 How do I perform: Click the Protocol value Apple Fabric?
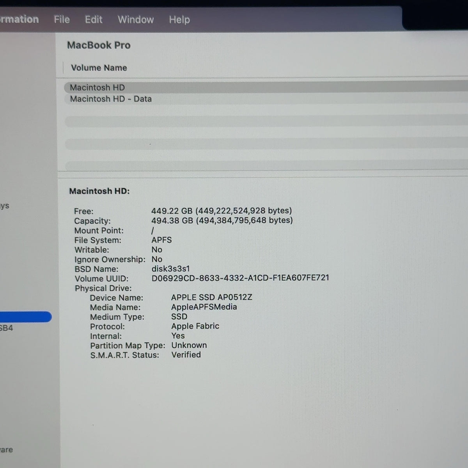point(195,326)
